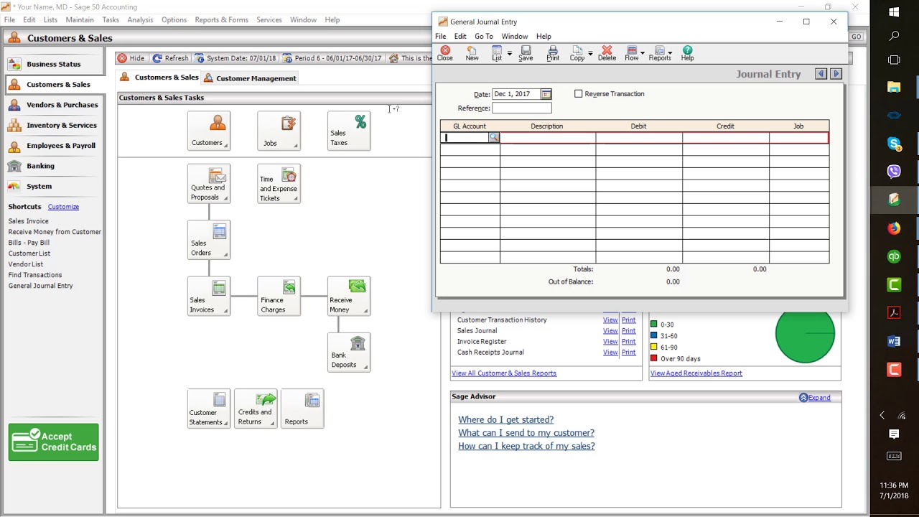The width and height of the screenshot is (919, 517).
Task: Open the date calendar picker
Action: pyautogui.click(x=546, y=94)
